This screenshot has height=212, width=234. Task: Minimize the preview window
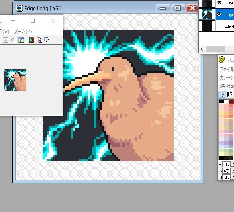point(13,21)
